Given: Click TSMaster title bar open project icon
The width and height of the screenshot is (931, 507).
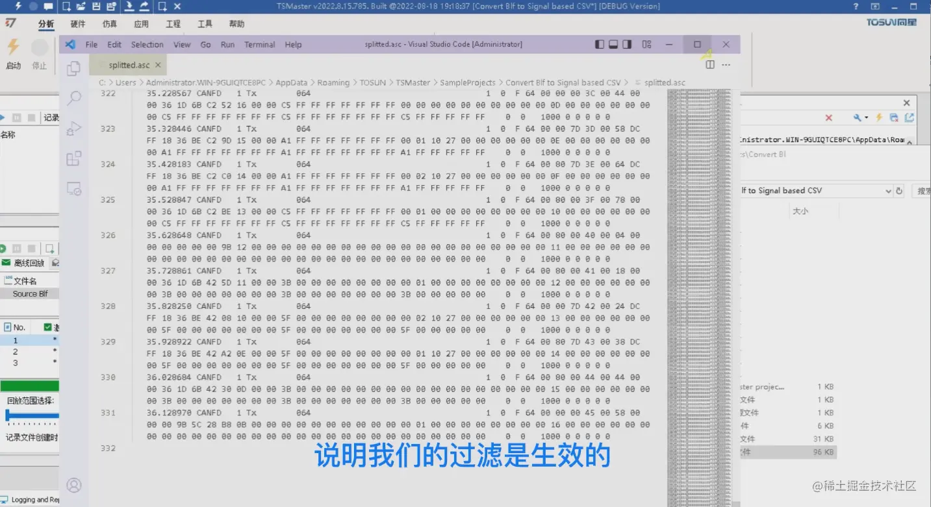Looking at the screenshot, I should click(x=81, y=6).
